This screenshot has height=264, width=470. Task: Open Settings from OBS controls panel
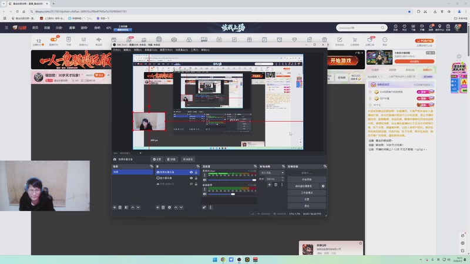[x=307, y=199]
